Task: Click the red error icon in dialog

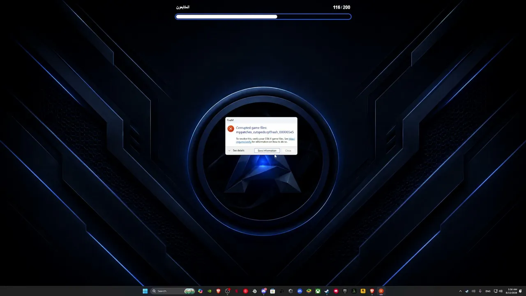Action: (231, 129)
